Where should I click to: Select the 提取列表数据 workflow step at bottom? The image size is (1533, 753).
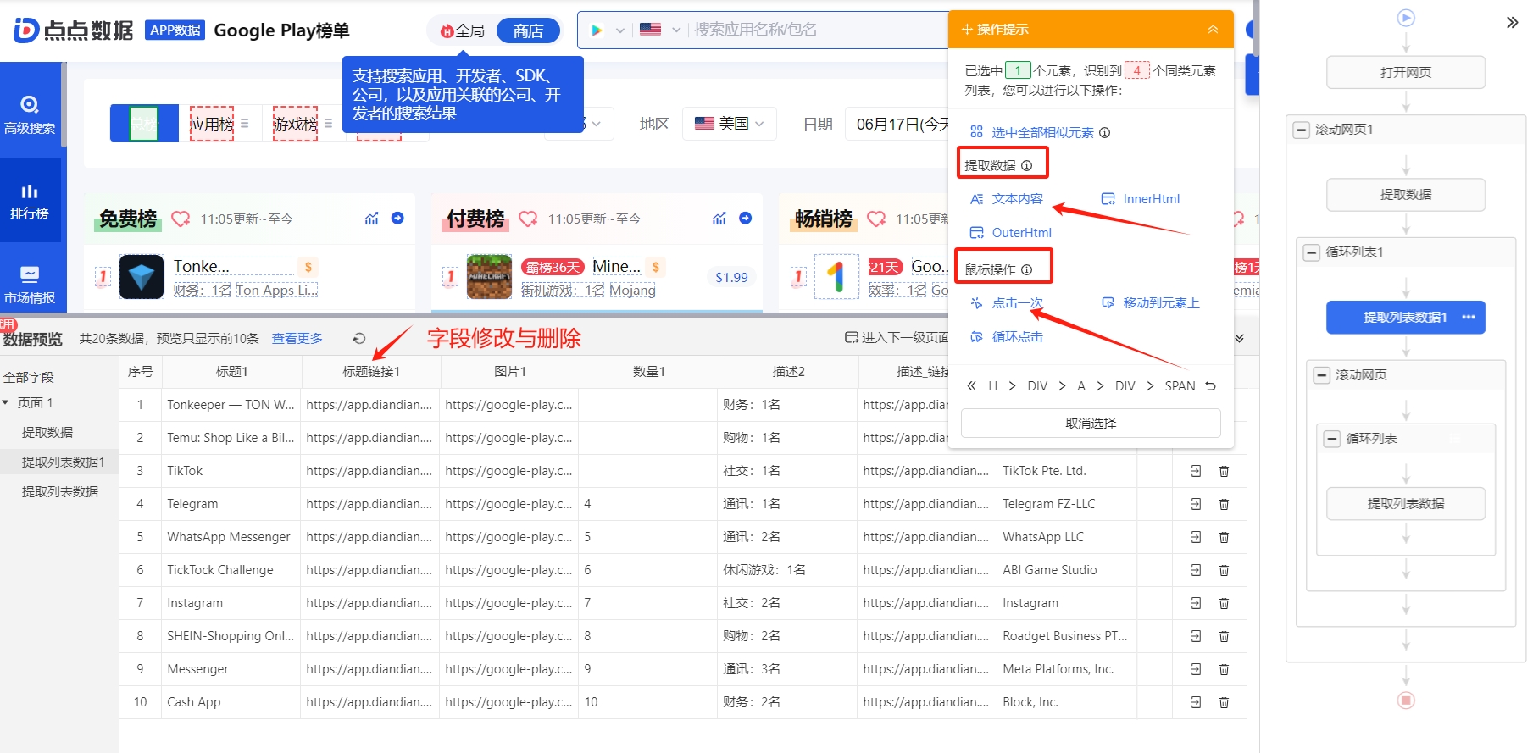[1406, 503]
